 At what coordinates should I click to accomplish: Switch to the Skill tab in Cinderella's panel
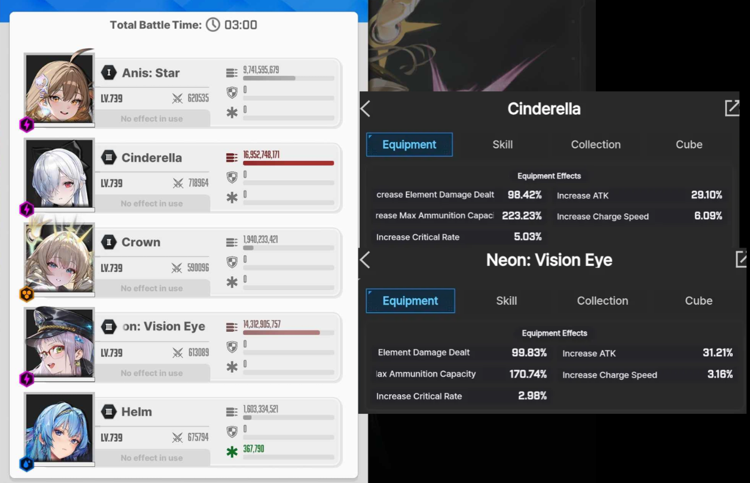[x=502, y=144]
